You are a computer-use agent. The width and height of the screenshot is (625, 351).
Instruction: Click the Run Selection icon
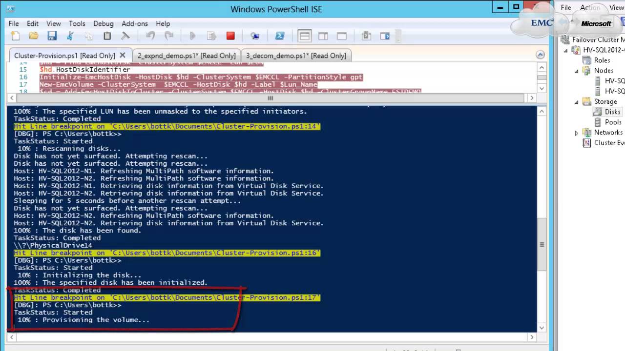pos(211,36)
